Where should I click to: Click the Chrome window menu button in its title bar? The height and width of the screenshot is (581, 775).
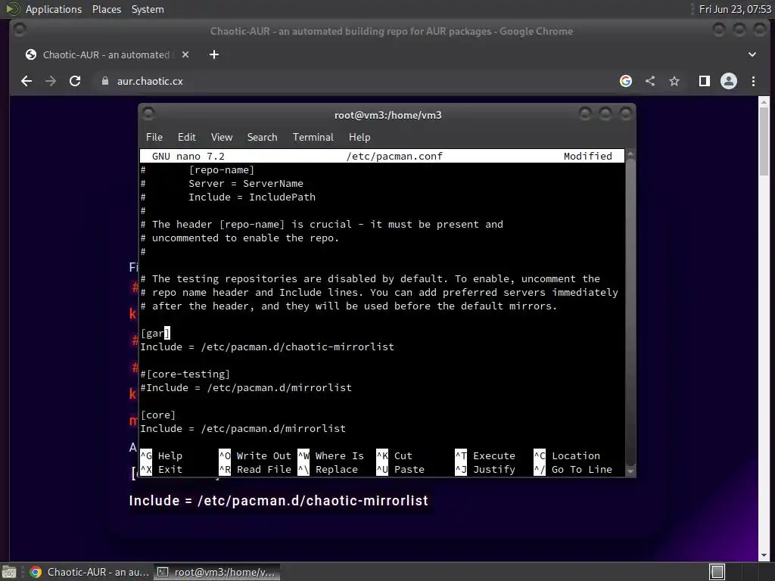(20, 30)
